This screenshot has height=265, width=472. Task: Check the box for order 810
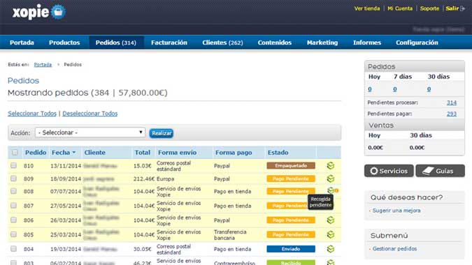click(x=13, y=165)
